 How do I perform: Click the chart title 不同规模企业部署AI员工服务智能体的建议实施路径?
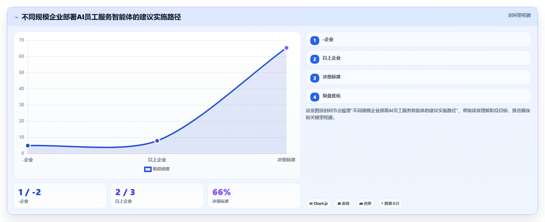pyautogui.click(x=101, y=17)
